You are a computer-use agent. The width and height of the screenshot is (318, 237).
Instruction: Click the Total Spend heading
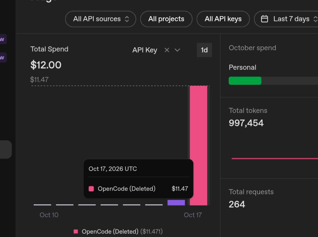(x=49, y=49)
